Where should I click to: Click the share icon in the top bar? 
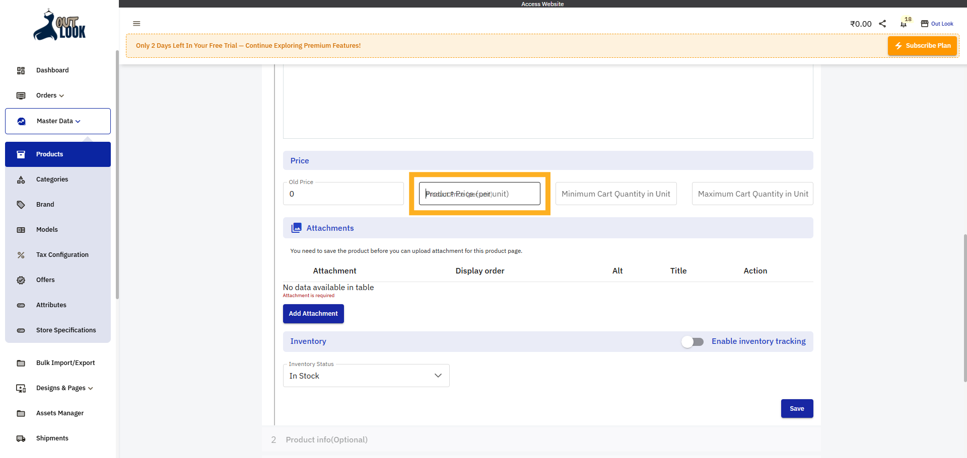882,24
